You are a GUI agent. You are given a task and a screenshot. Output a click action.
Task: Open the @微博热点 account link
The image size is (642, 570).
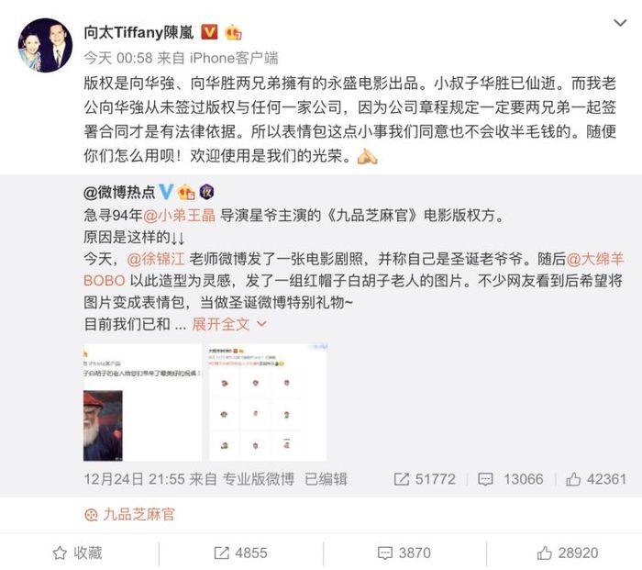click(x=119, y=192)
